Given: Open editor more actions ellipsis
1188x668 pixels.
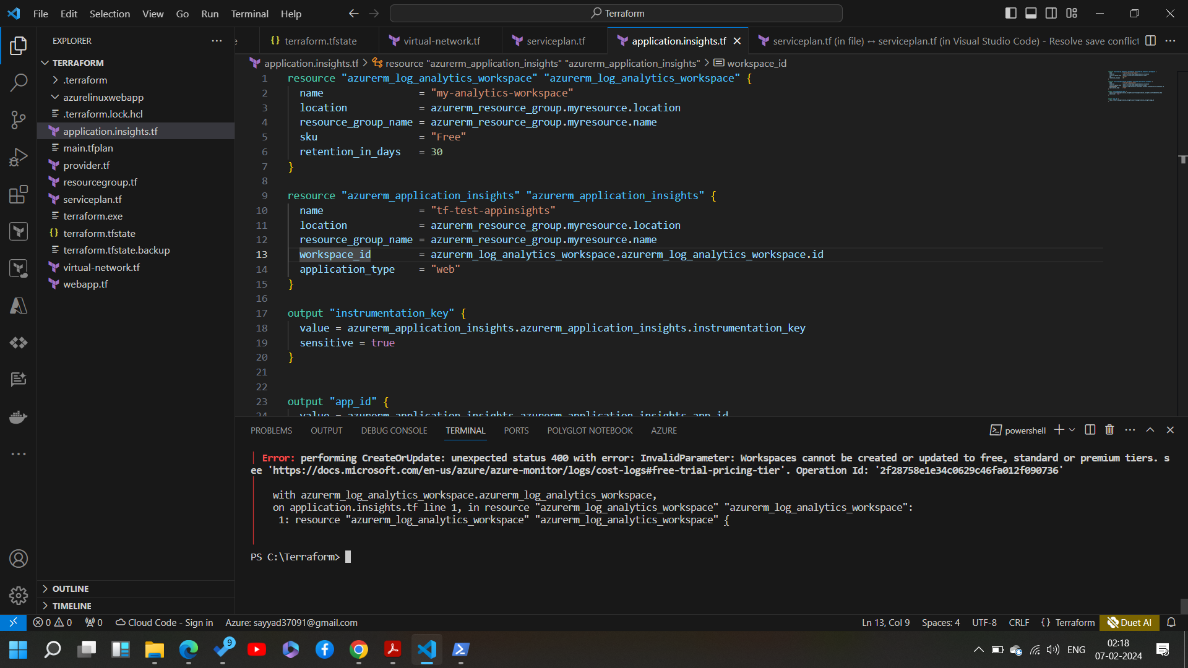Looking at the screenshot, I should (1170, 41).
